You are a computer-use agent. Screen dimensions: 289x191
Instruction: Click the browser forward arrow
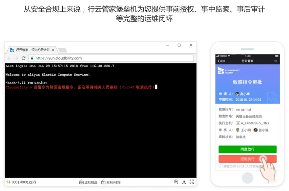point(16,58)
